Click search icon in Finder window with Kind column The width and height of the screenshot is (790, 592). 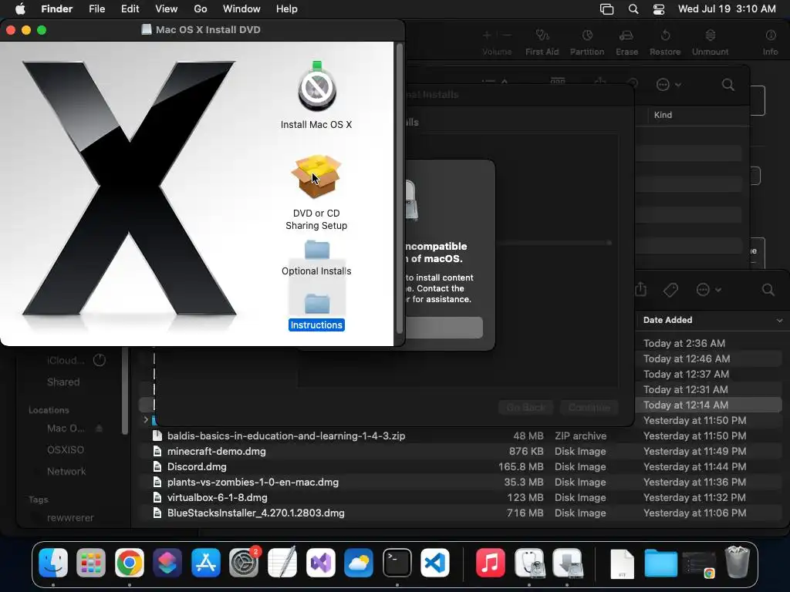point(728,85)
